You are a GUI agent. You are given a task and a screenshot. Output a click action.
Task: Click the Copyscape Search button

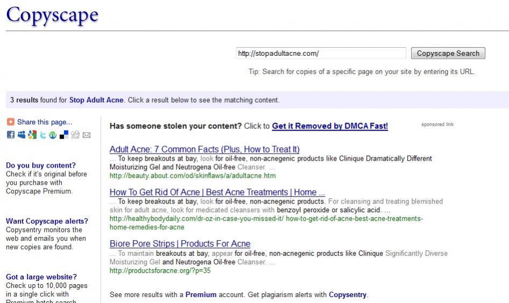448,53
